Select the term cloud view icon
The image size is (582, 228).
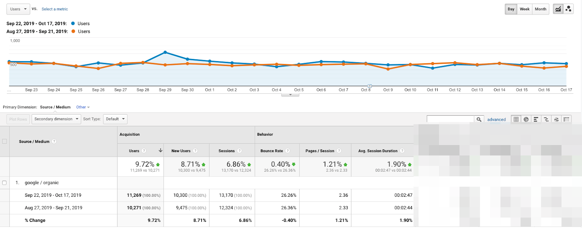(x=556, y=119)
